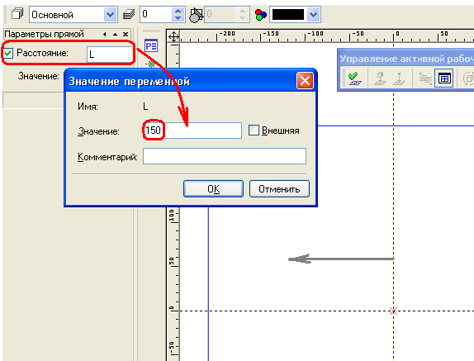The height and width of the screenshot is (361, 474).
Task: Open the color swatch dropdown arrow
Action: (x=314, y=15)
